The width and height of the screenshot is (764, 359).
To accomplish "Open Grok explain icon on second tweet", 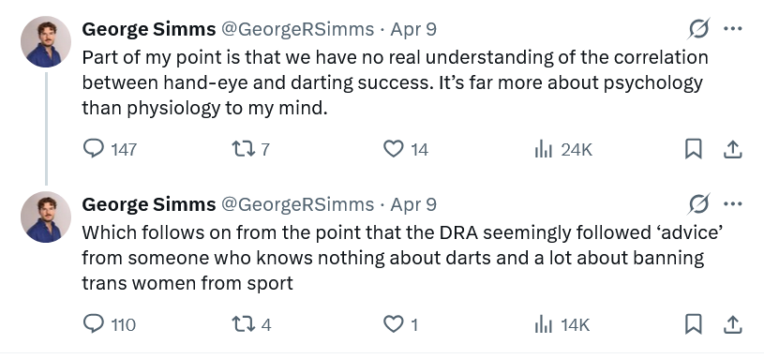I will 698,204.
